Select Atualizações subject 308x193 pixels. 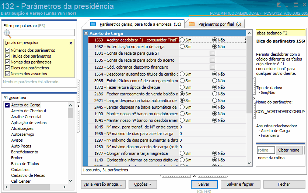tap(22, 128)
